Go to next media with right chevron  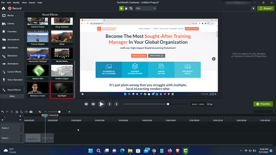click(x=116, y=104)
